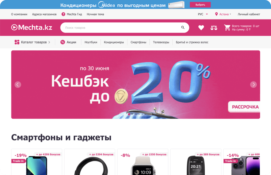The image size is (271, 175).
Task: Toggle Ночная тема night mode
Action: tap(96, 14)
